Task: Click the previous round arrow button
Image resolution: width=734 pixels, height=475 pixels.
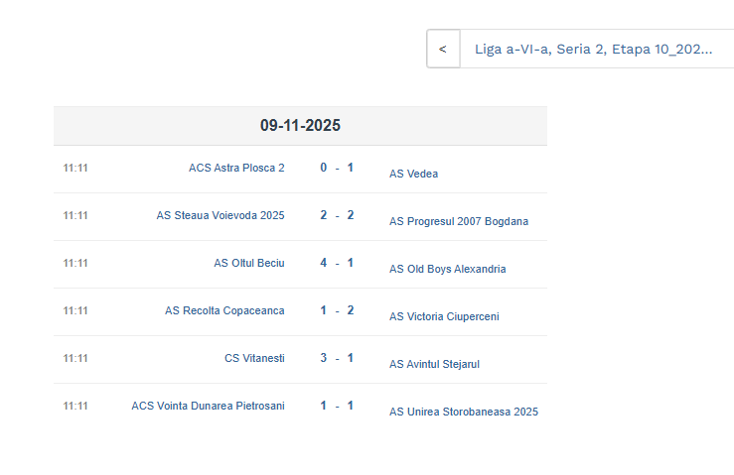Action: tap(443, 49)
